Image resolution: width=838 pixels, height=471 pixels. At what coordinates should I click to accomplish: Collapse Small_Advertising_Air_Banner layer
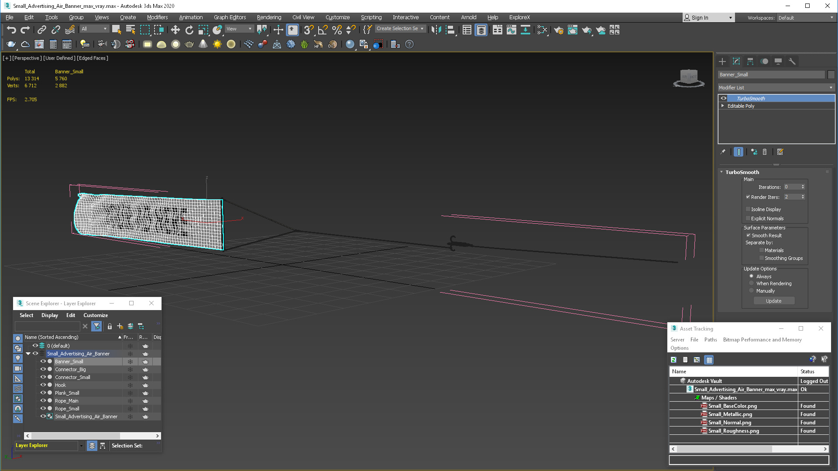[28, 354]
